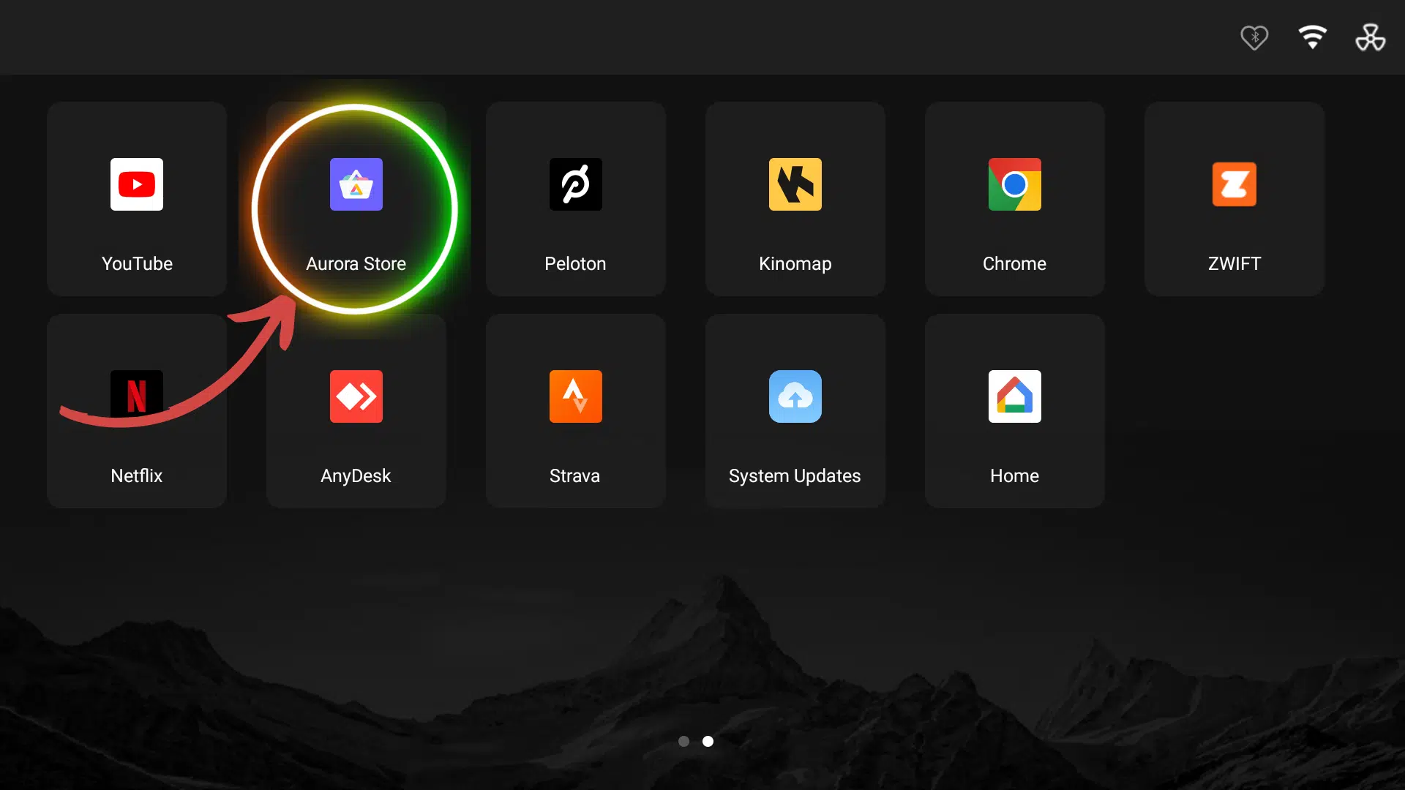Open the YouTube app icon

[x=137, y=184]
